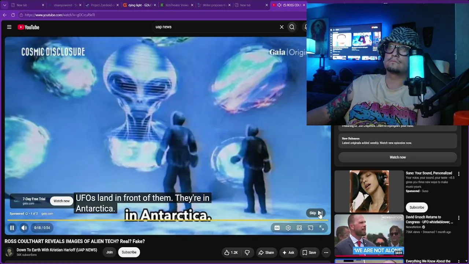Click the video title 'ROSS COULTHART REVEALS IMAGES'
This screenshot has width=469, height=264.
pyautogui.click(x=75, y=241)
